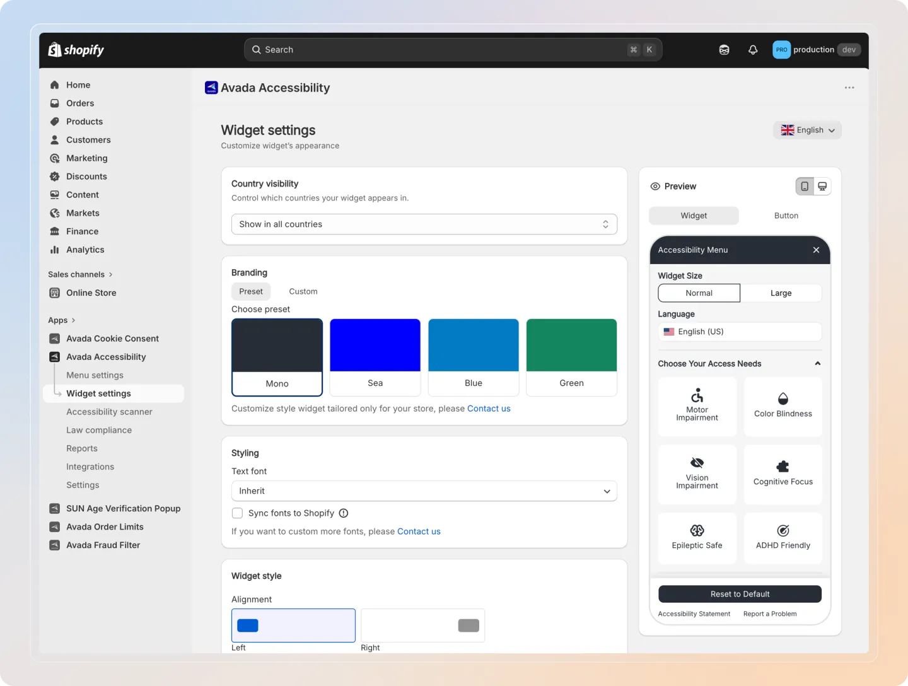Click Contact us link under Branding
Screen dimensions: 908x686
click(489, 409)
